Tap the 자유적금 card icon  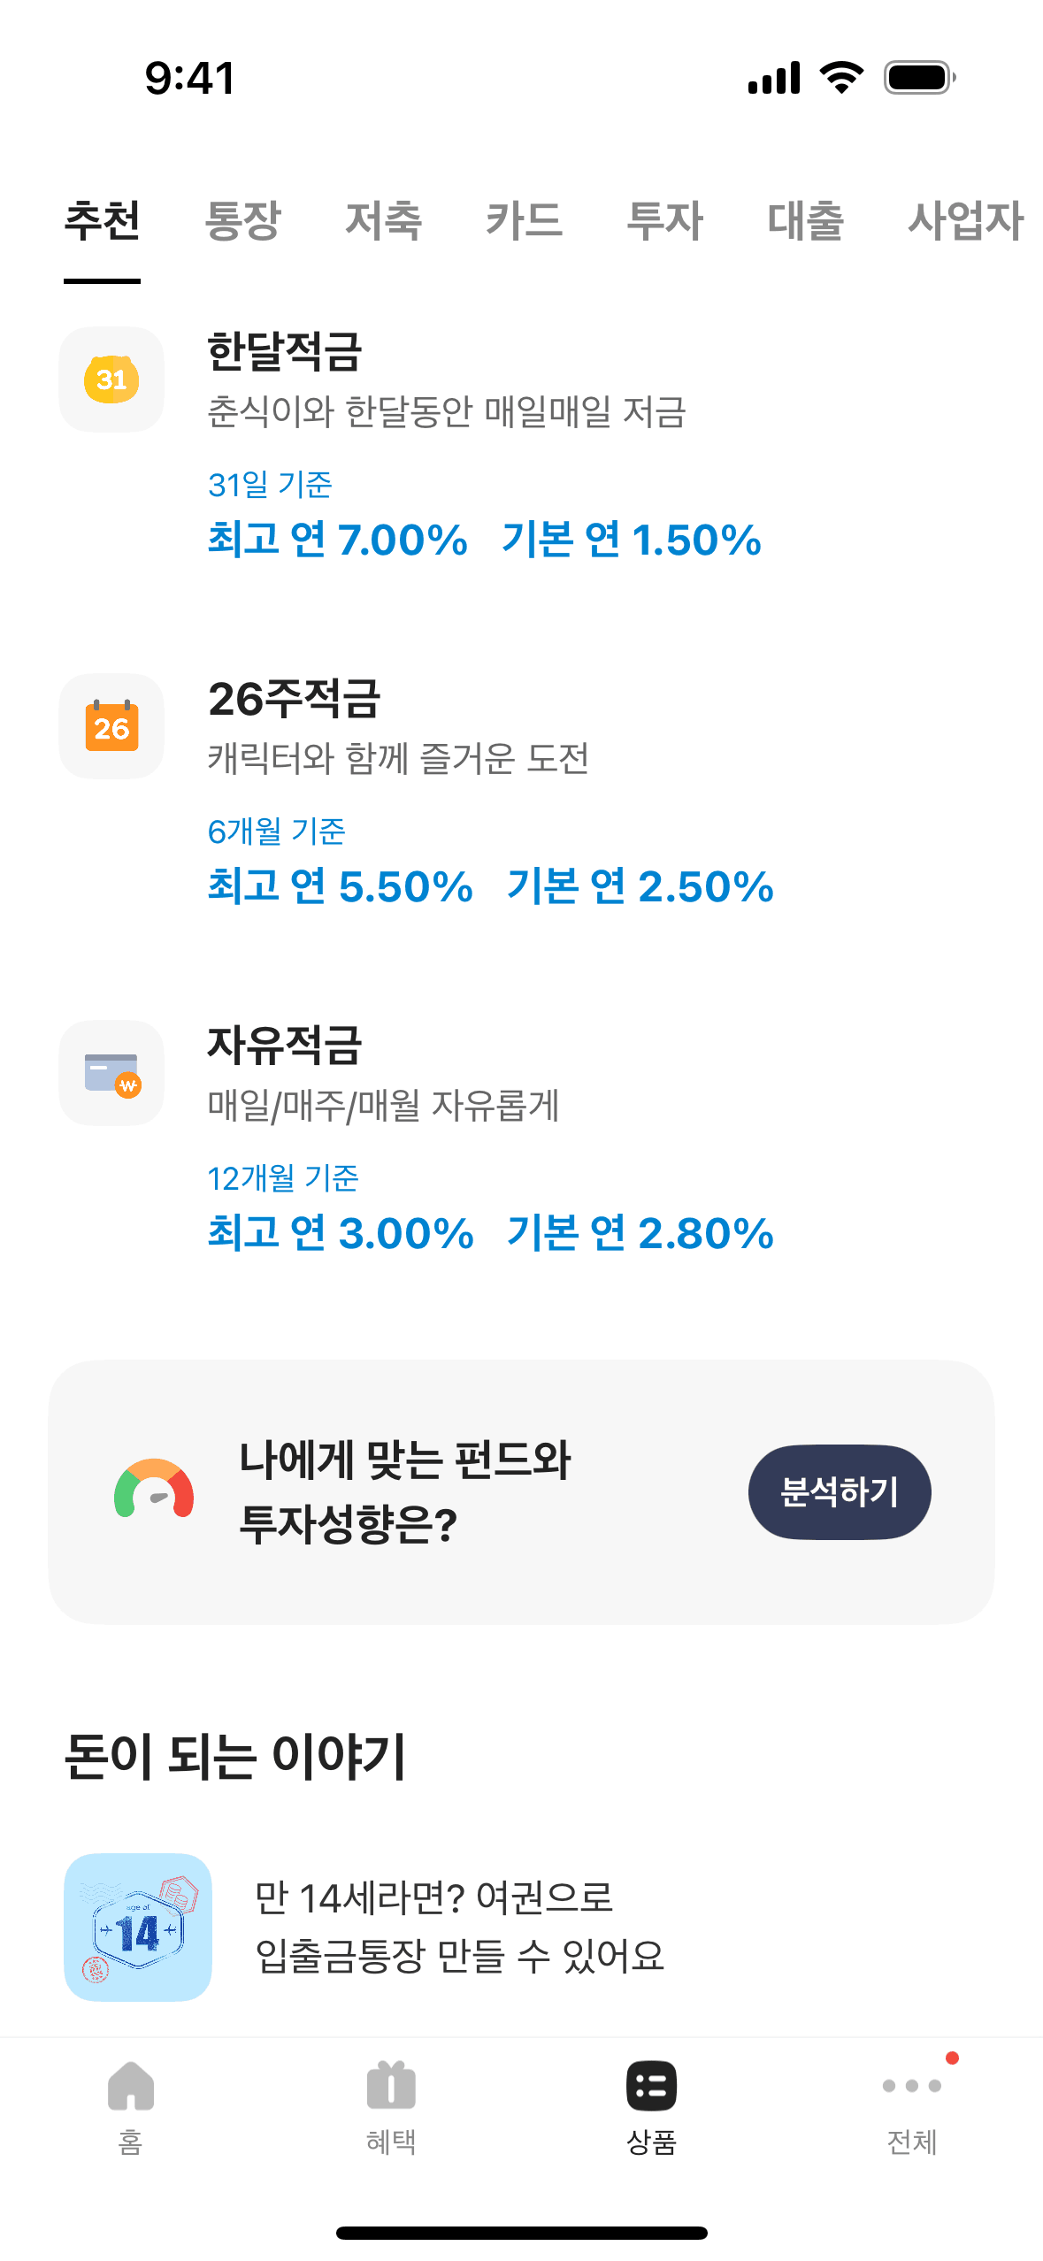tap(111, 1073)
